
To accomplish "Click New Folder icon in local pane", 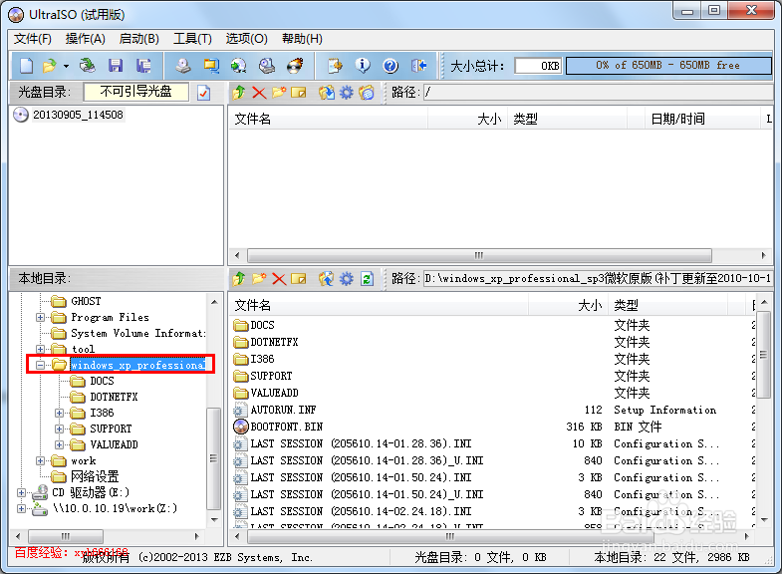I will click(x=259, y=278).
